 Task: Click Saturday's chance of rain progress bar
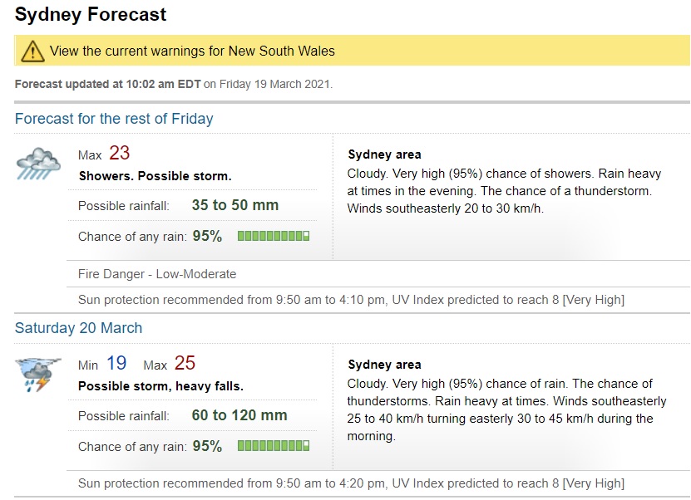point(274,447)
